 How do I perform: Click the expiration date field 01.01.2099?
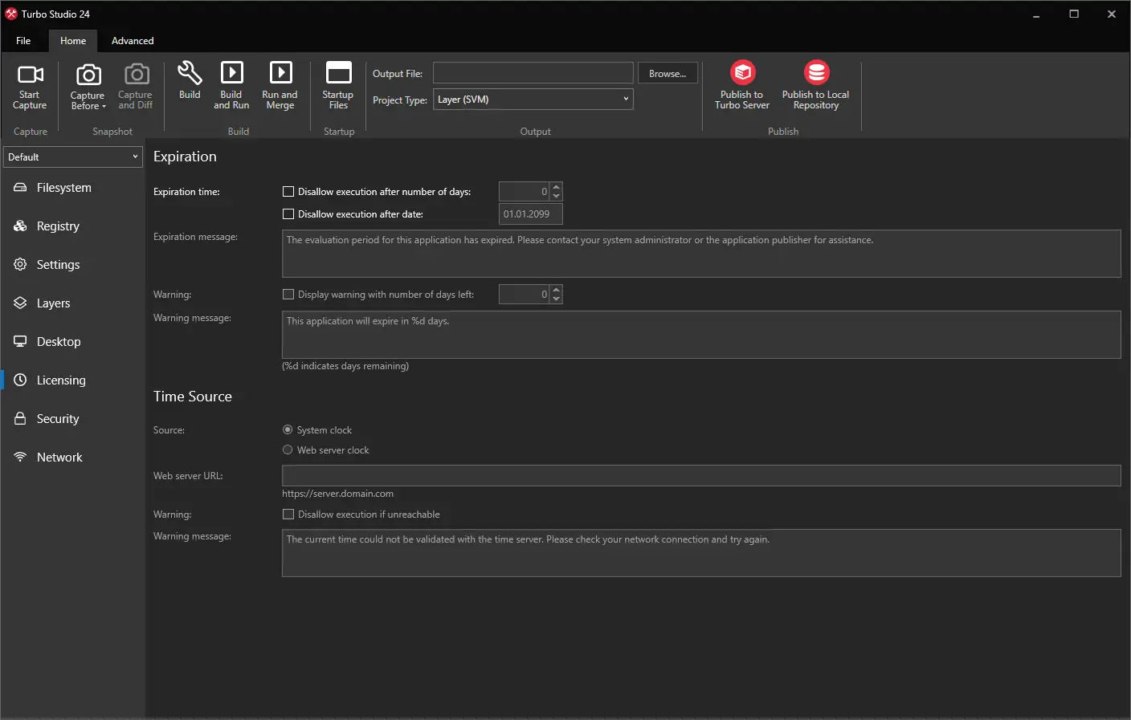531,214
